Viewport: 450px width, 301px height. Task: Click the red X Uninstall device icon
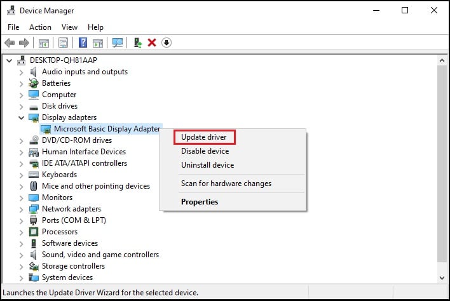click(x=152, y=43)
